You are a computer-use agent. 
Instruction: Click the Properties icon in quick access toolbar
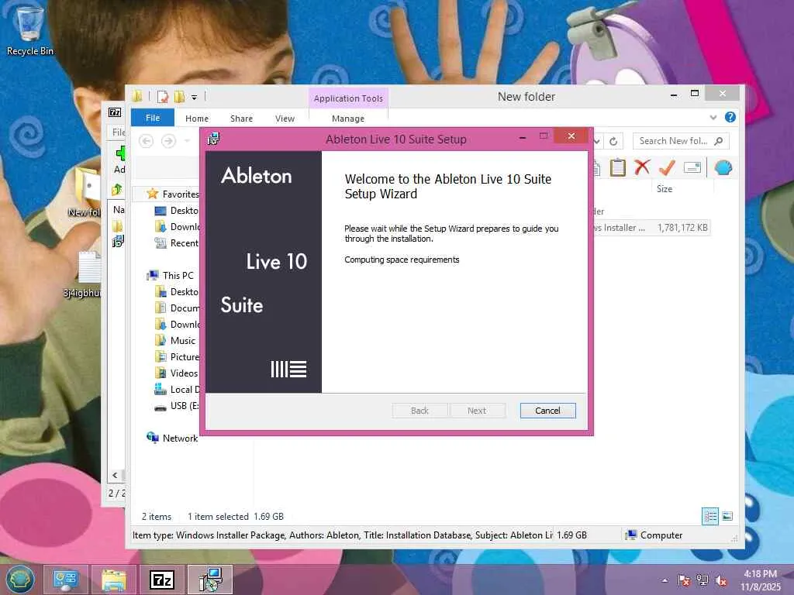click(163, 96)
